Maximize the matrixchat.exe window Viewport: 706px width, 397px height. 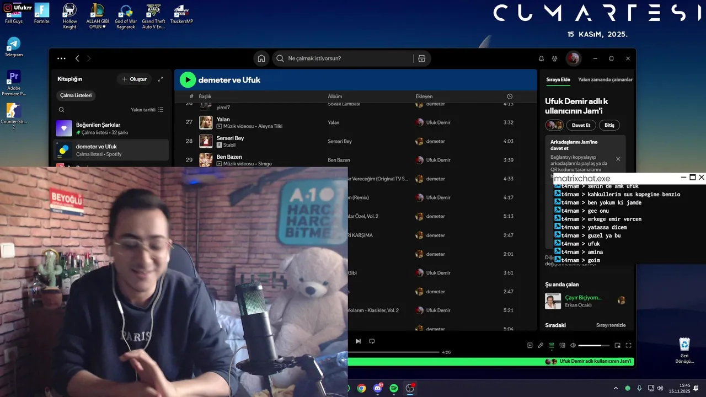693,178
